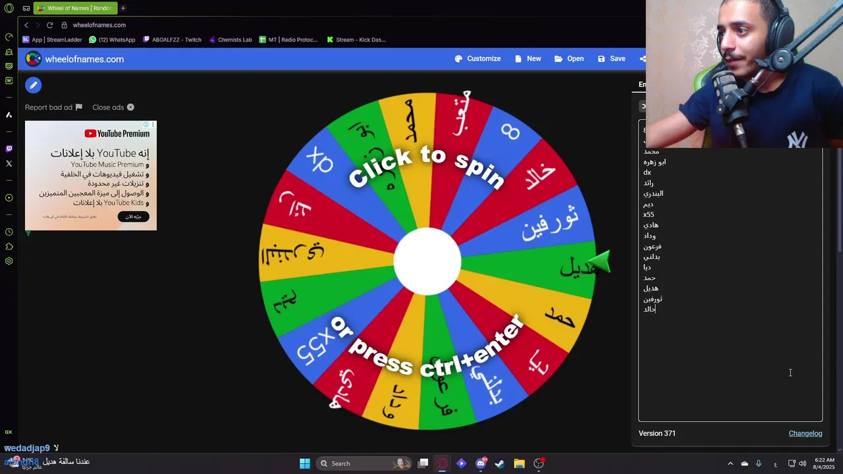Open Extensions cube icon in sidebar

click(9, 246)
